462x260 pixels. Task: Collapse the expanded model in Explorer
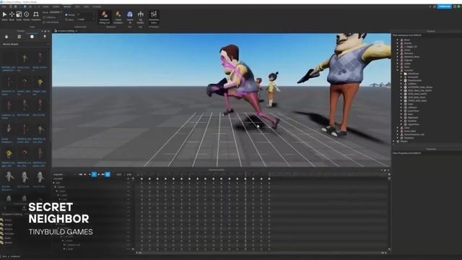(x=398, y=71)
